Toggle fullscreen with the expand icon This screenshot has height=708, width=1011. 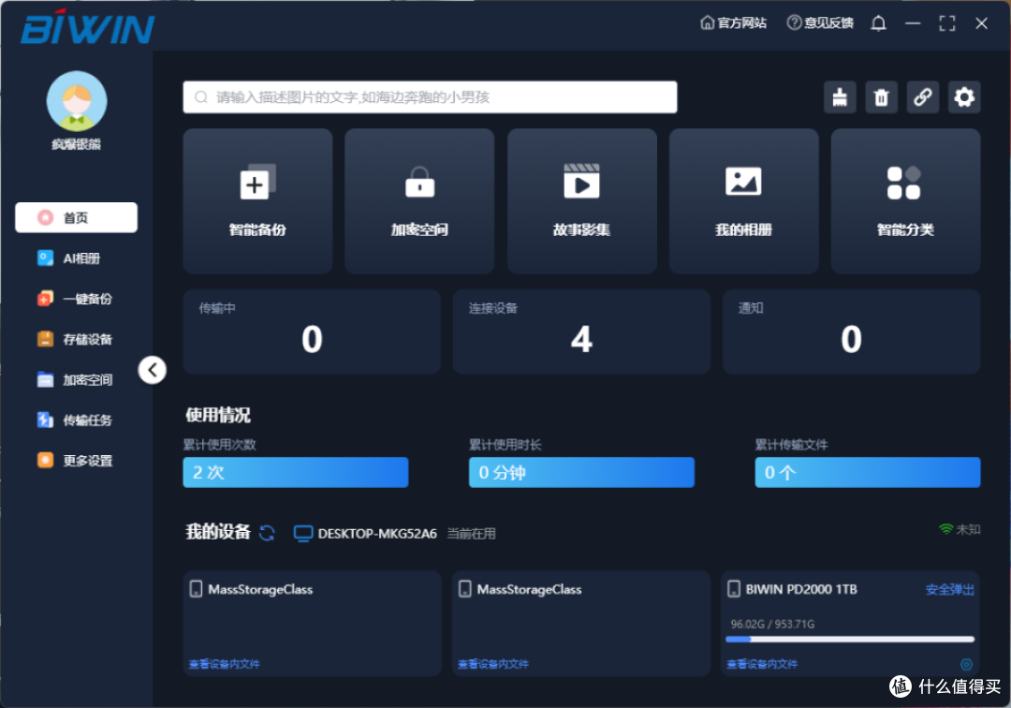(947, 23)
